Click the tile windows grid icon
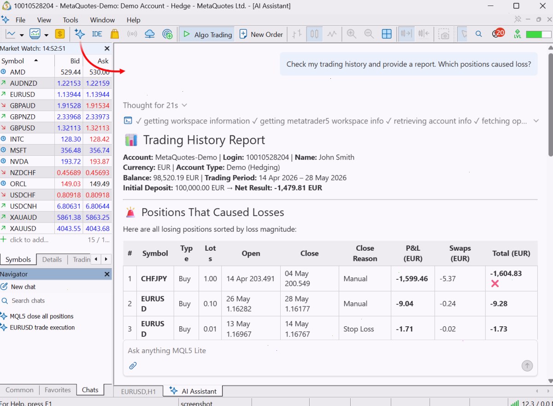553x406 pixels. click(387, 34)
